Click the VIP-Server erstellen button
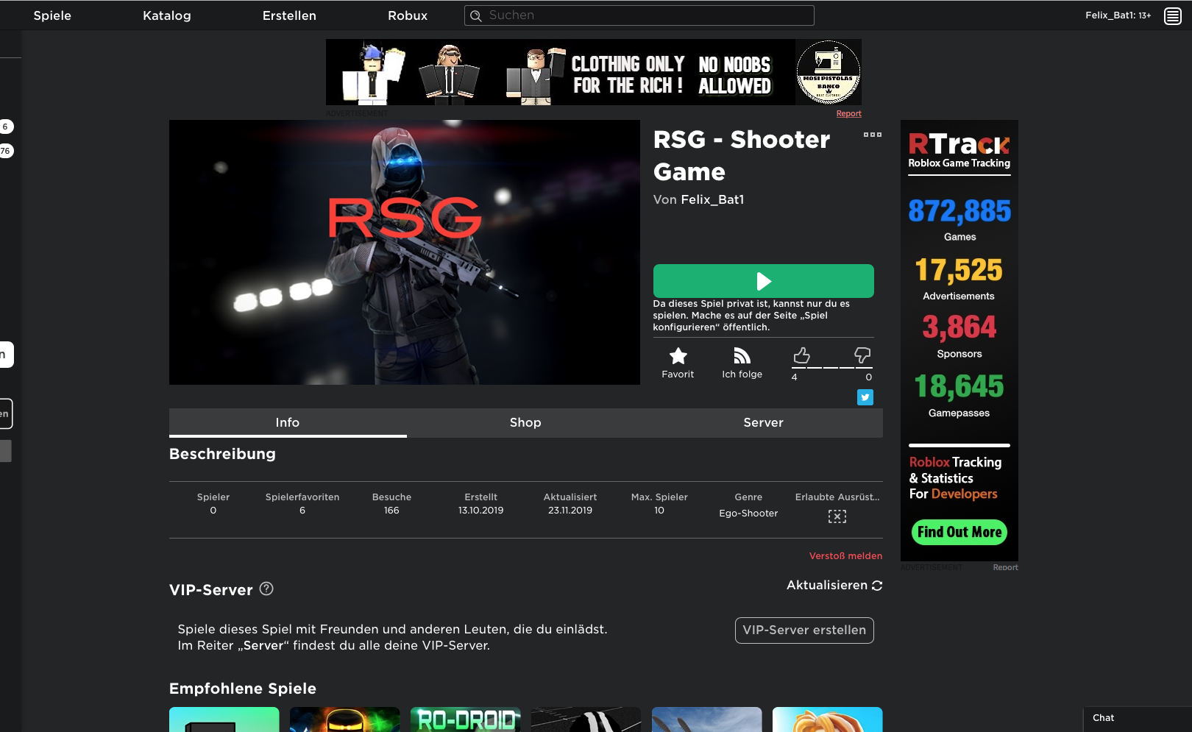The width and height of the screenshot is (1192, 732). point(803,630)
